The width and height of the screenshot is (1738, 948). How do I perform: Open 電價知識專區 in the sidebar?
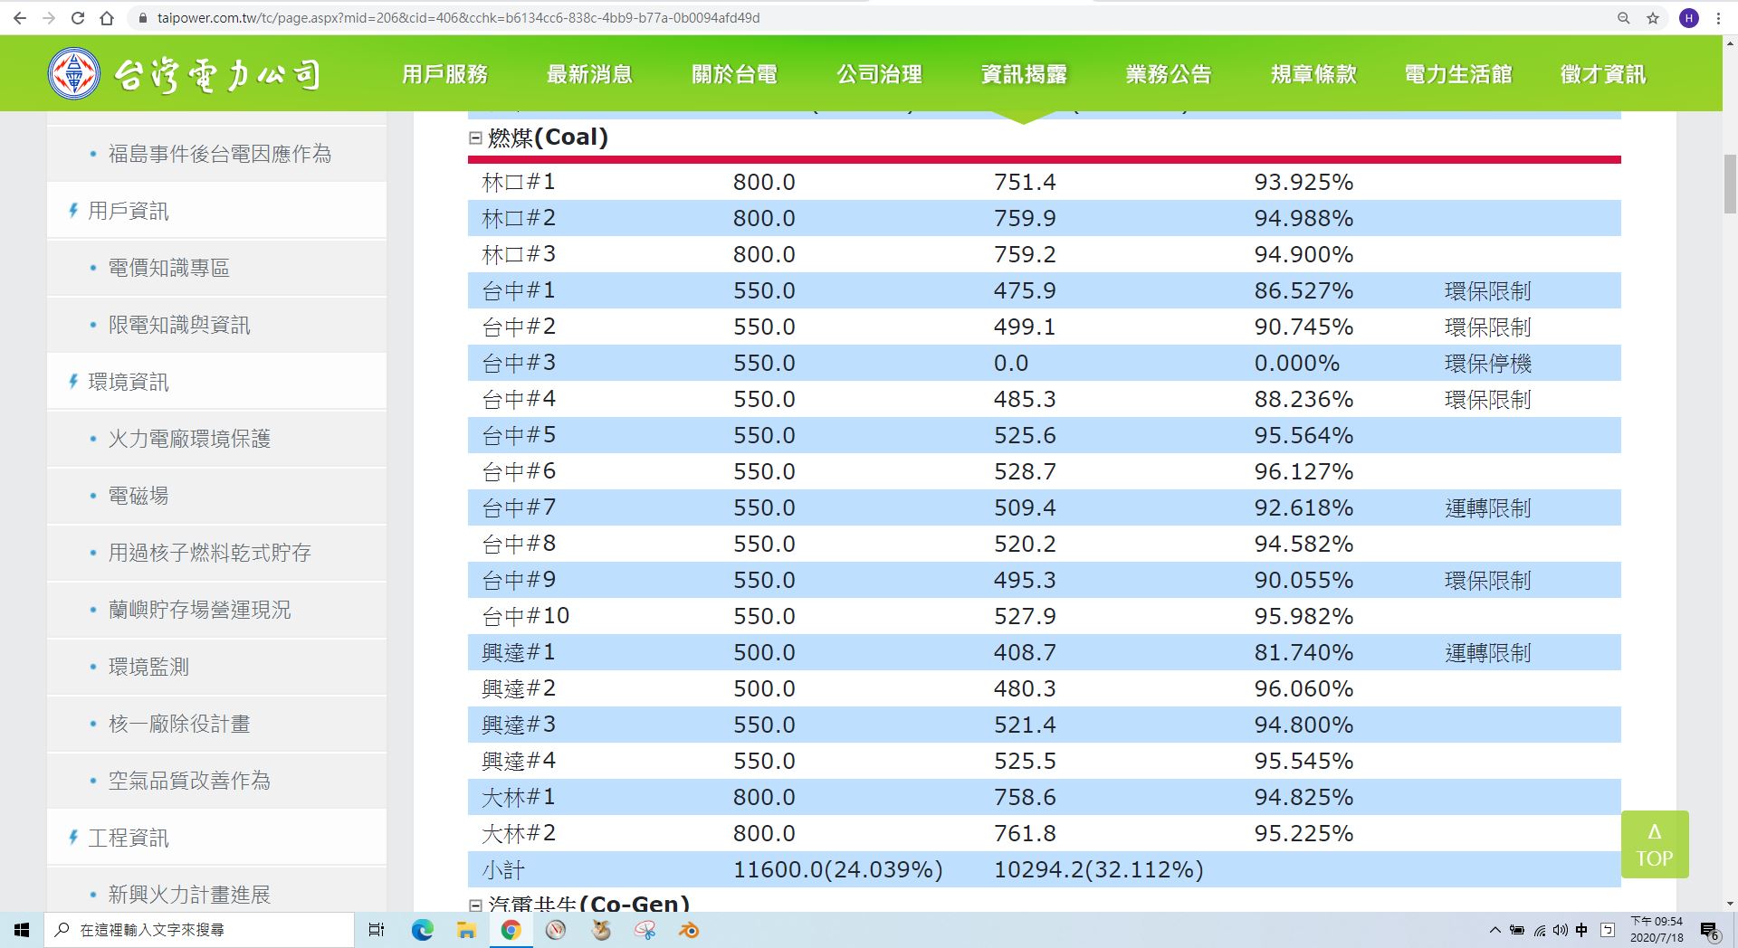click(168, 268)
